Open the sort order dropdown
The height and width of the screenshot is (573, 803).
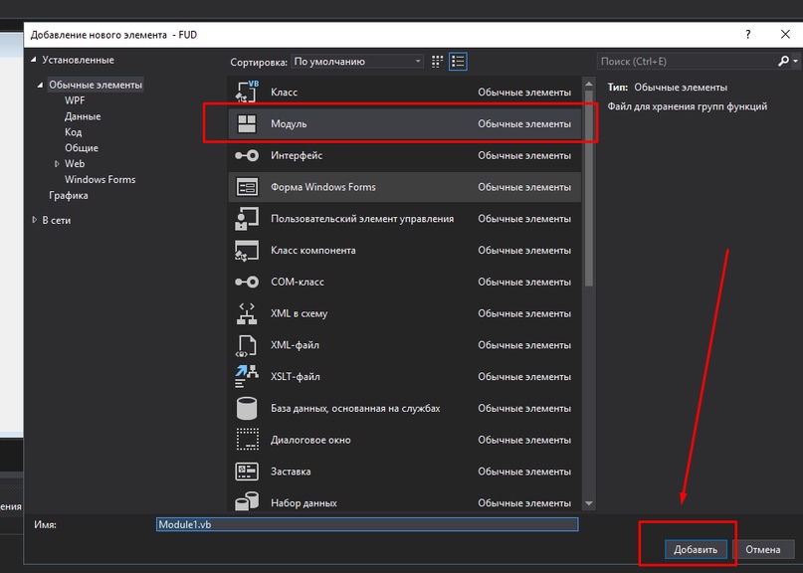tap(357, 62)
